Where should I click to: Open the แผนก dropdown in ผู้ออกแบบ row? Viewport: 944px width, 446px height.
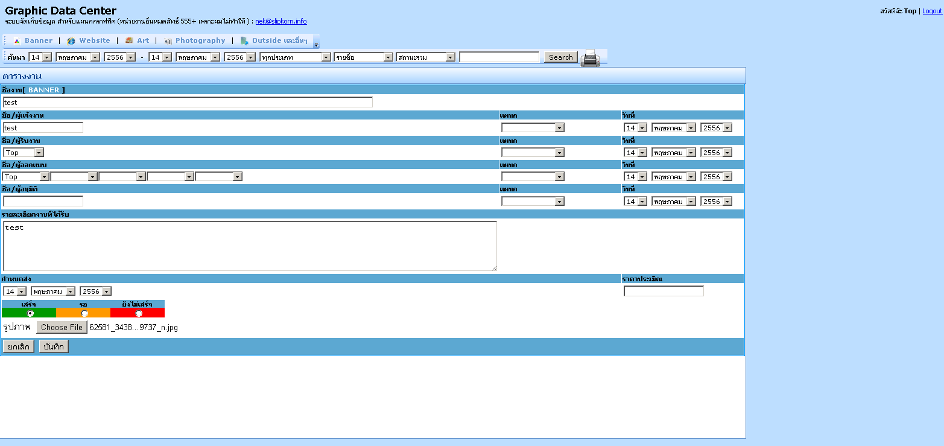[x=533, y=177]
